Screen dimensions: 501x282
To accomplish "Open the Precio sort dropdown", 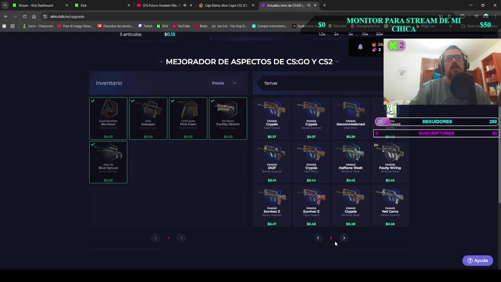I will [224, 83].
